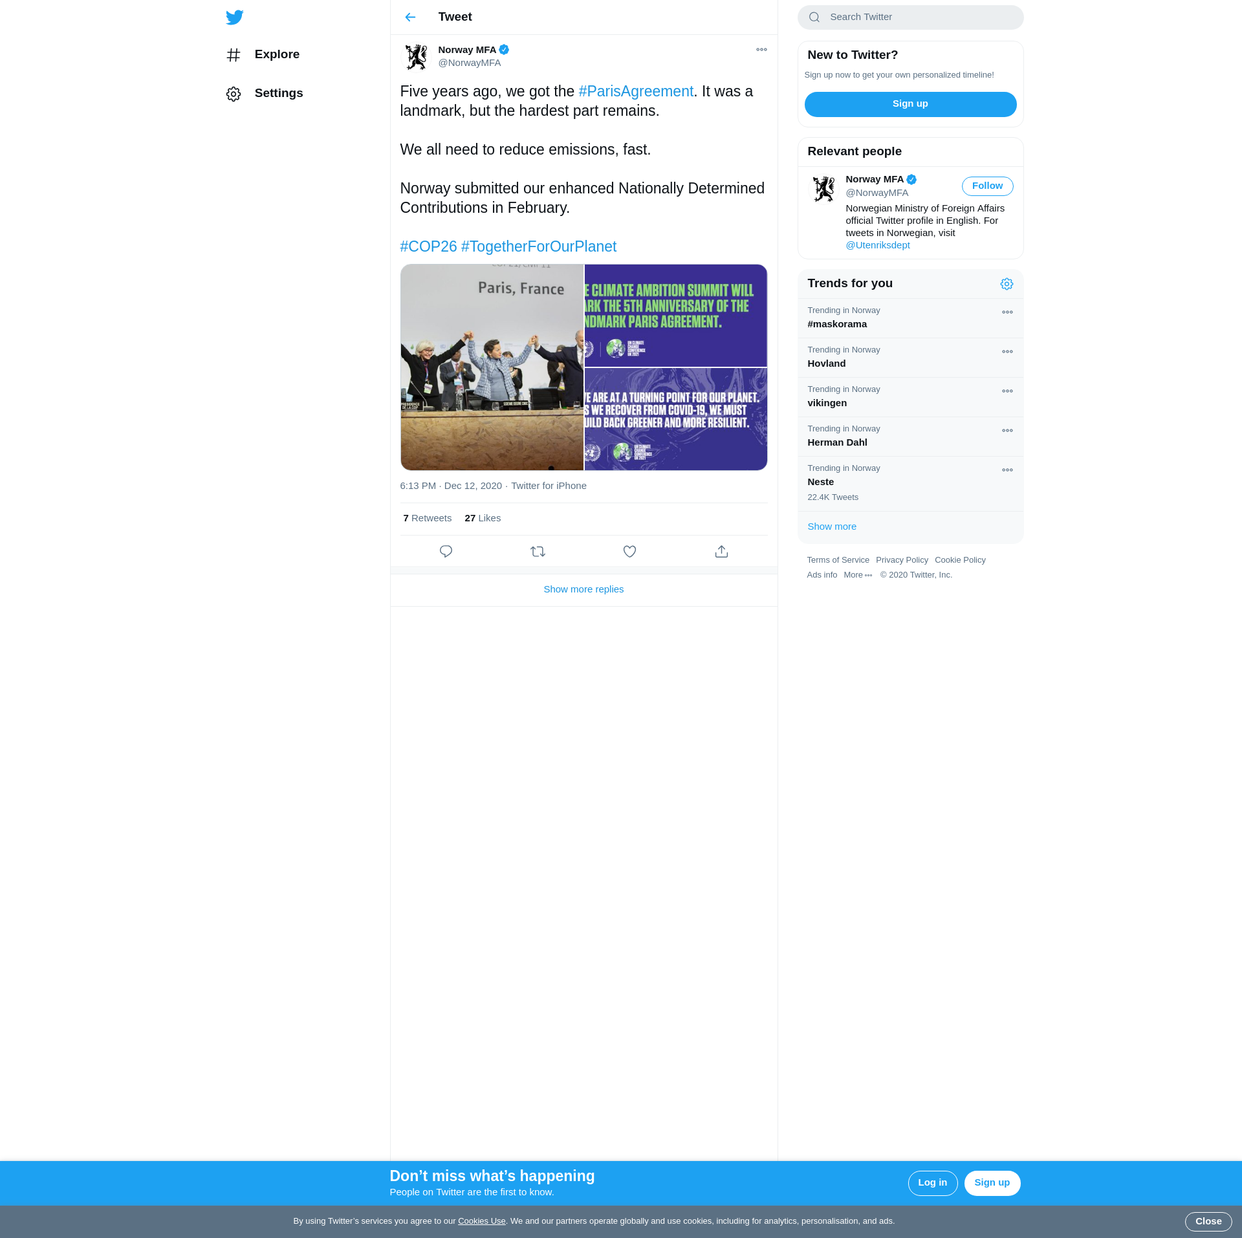Open the Paris, France conference photo
Image resolution: width=1242 pixels, height=1238 pixels.
pyautogui.click(x=492, y=367)
